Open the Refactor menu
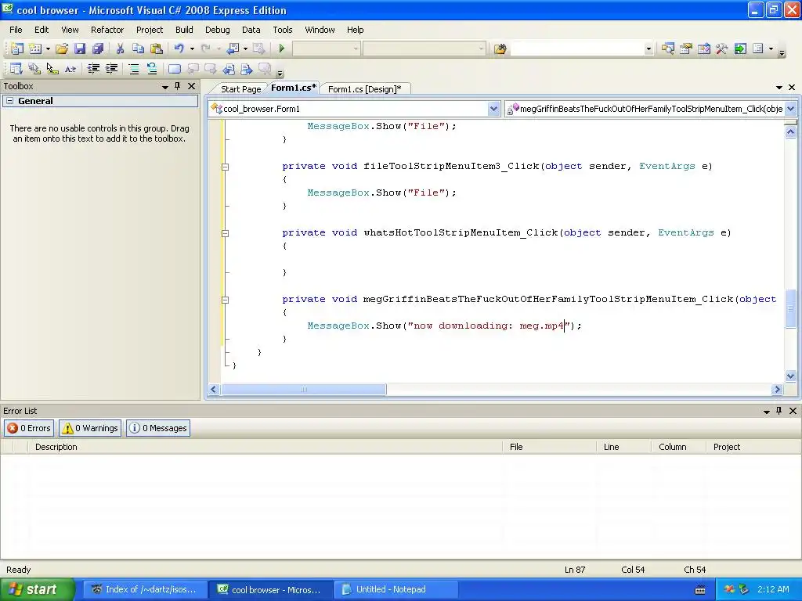 coord(107,30)
